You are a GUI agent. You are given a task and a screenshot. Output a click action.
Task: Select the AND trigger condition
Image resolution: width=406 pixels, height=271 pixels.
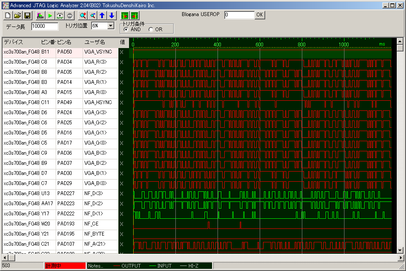pos(126,30)
